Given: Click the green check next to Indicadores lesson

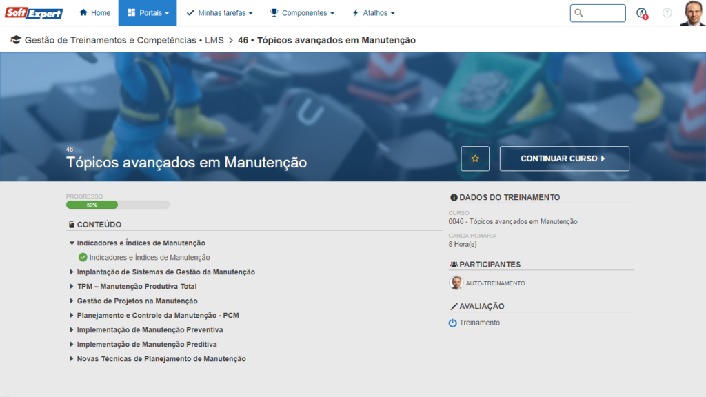Looking at the screenshot, I should [x=83, y=257].
